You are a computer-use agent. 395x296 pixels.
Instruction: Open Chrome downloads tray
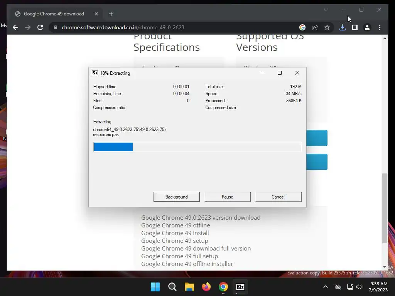click(343, 27)
